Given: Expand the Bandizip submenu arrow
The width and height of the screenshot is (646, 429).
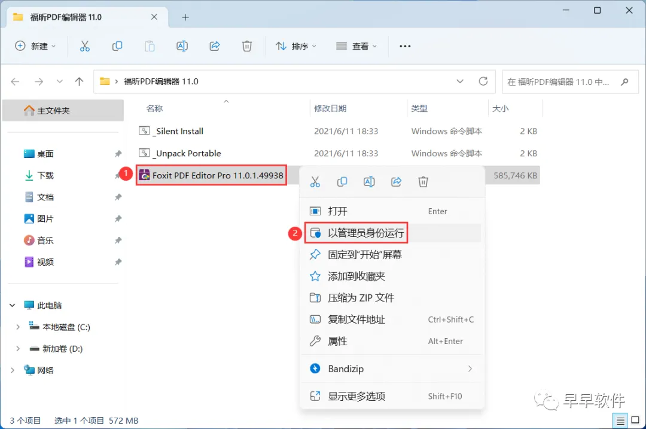Looking at the screenshot, I should (470, 369).
